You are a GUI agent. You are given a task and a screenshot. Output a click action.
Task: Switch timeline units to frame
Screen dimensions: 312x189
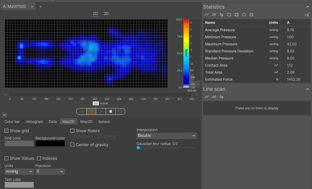point(104,104)
